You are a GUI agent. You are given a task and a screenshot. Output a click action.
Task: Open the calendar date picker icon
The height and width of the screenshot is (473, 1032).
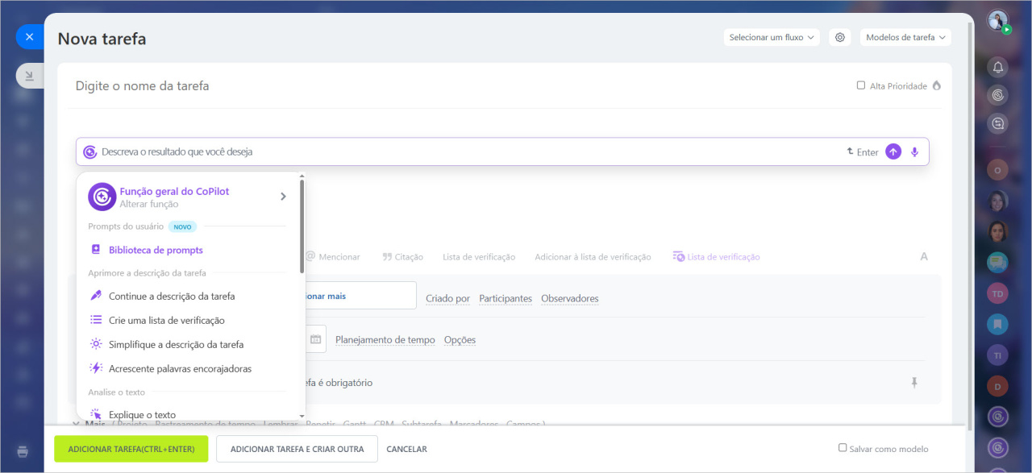316,339
